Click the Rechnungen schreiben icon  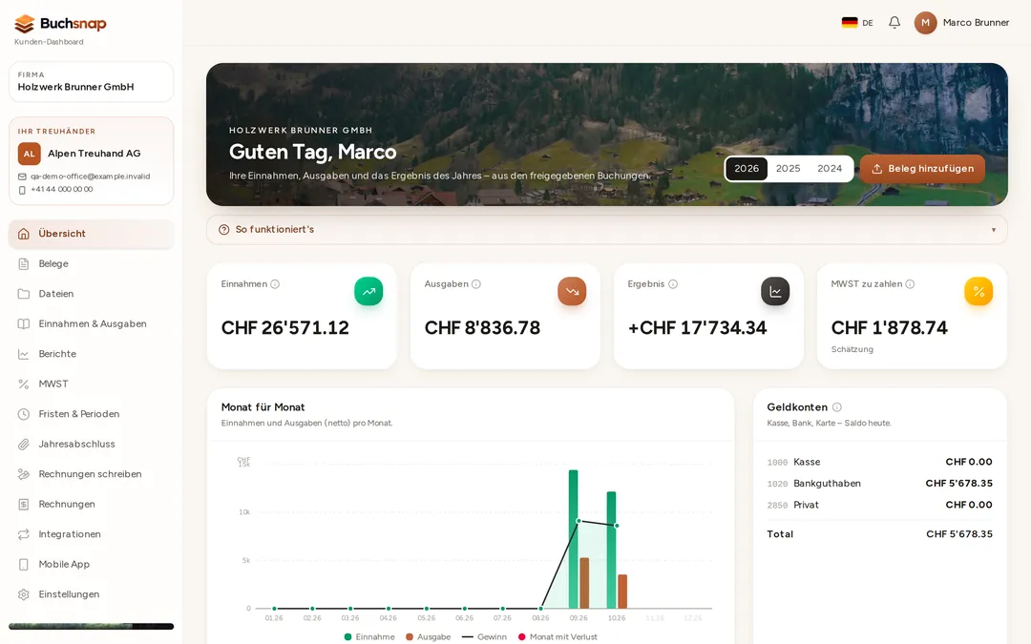pyautogui.click(x=24, y=474)
